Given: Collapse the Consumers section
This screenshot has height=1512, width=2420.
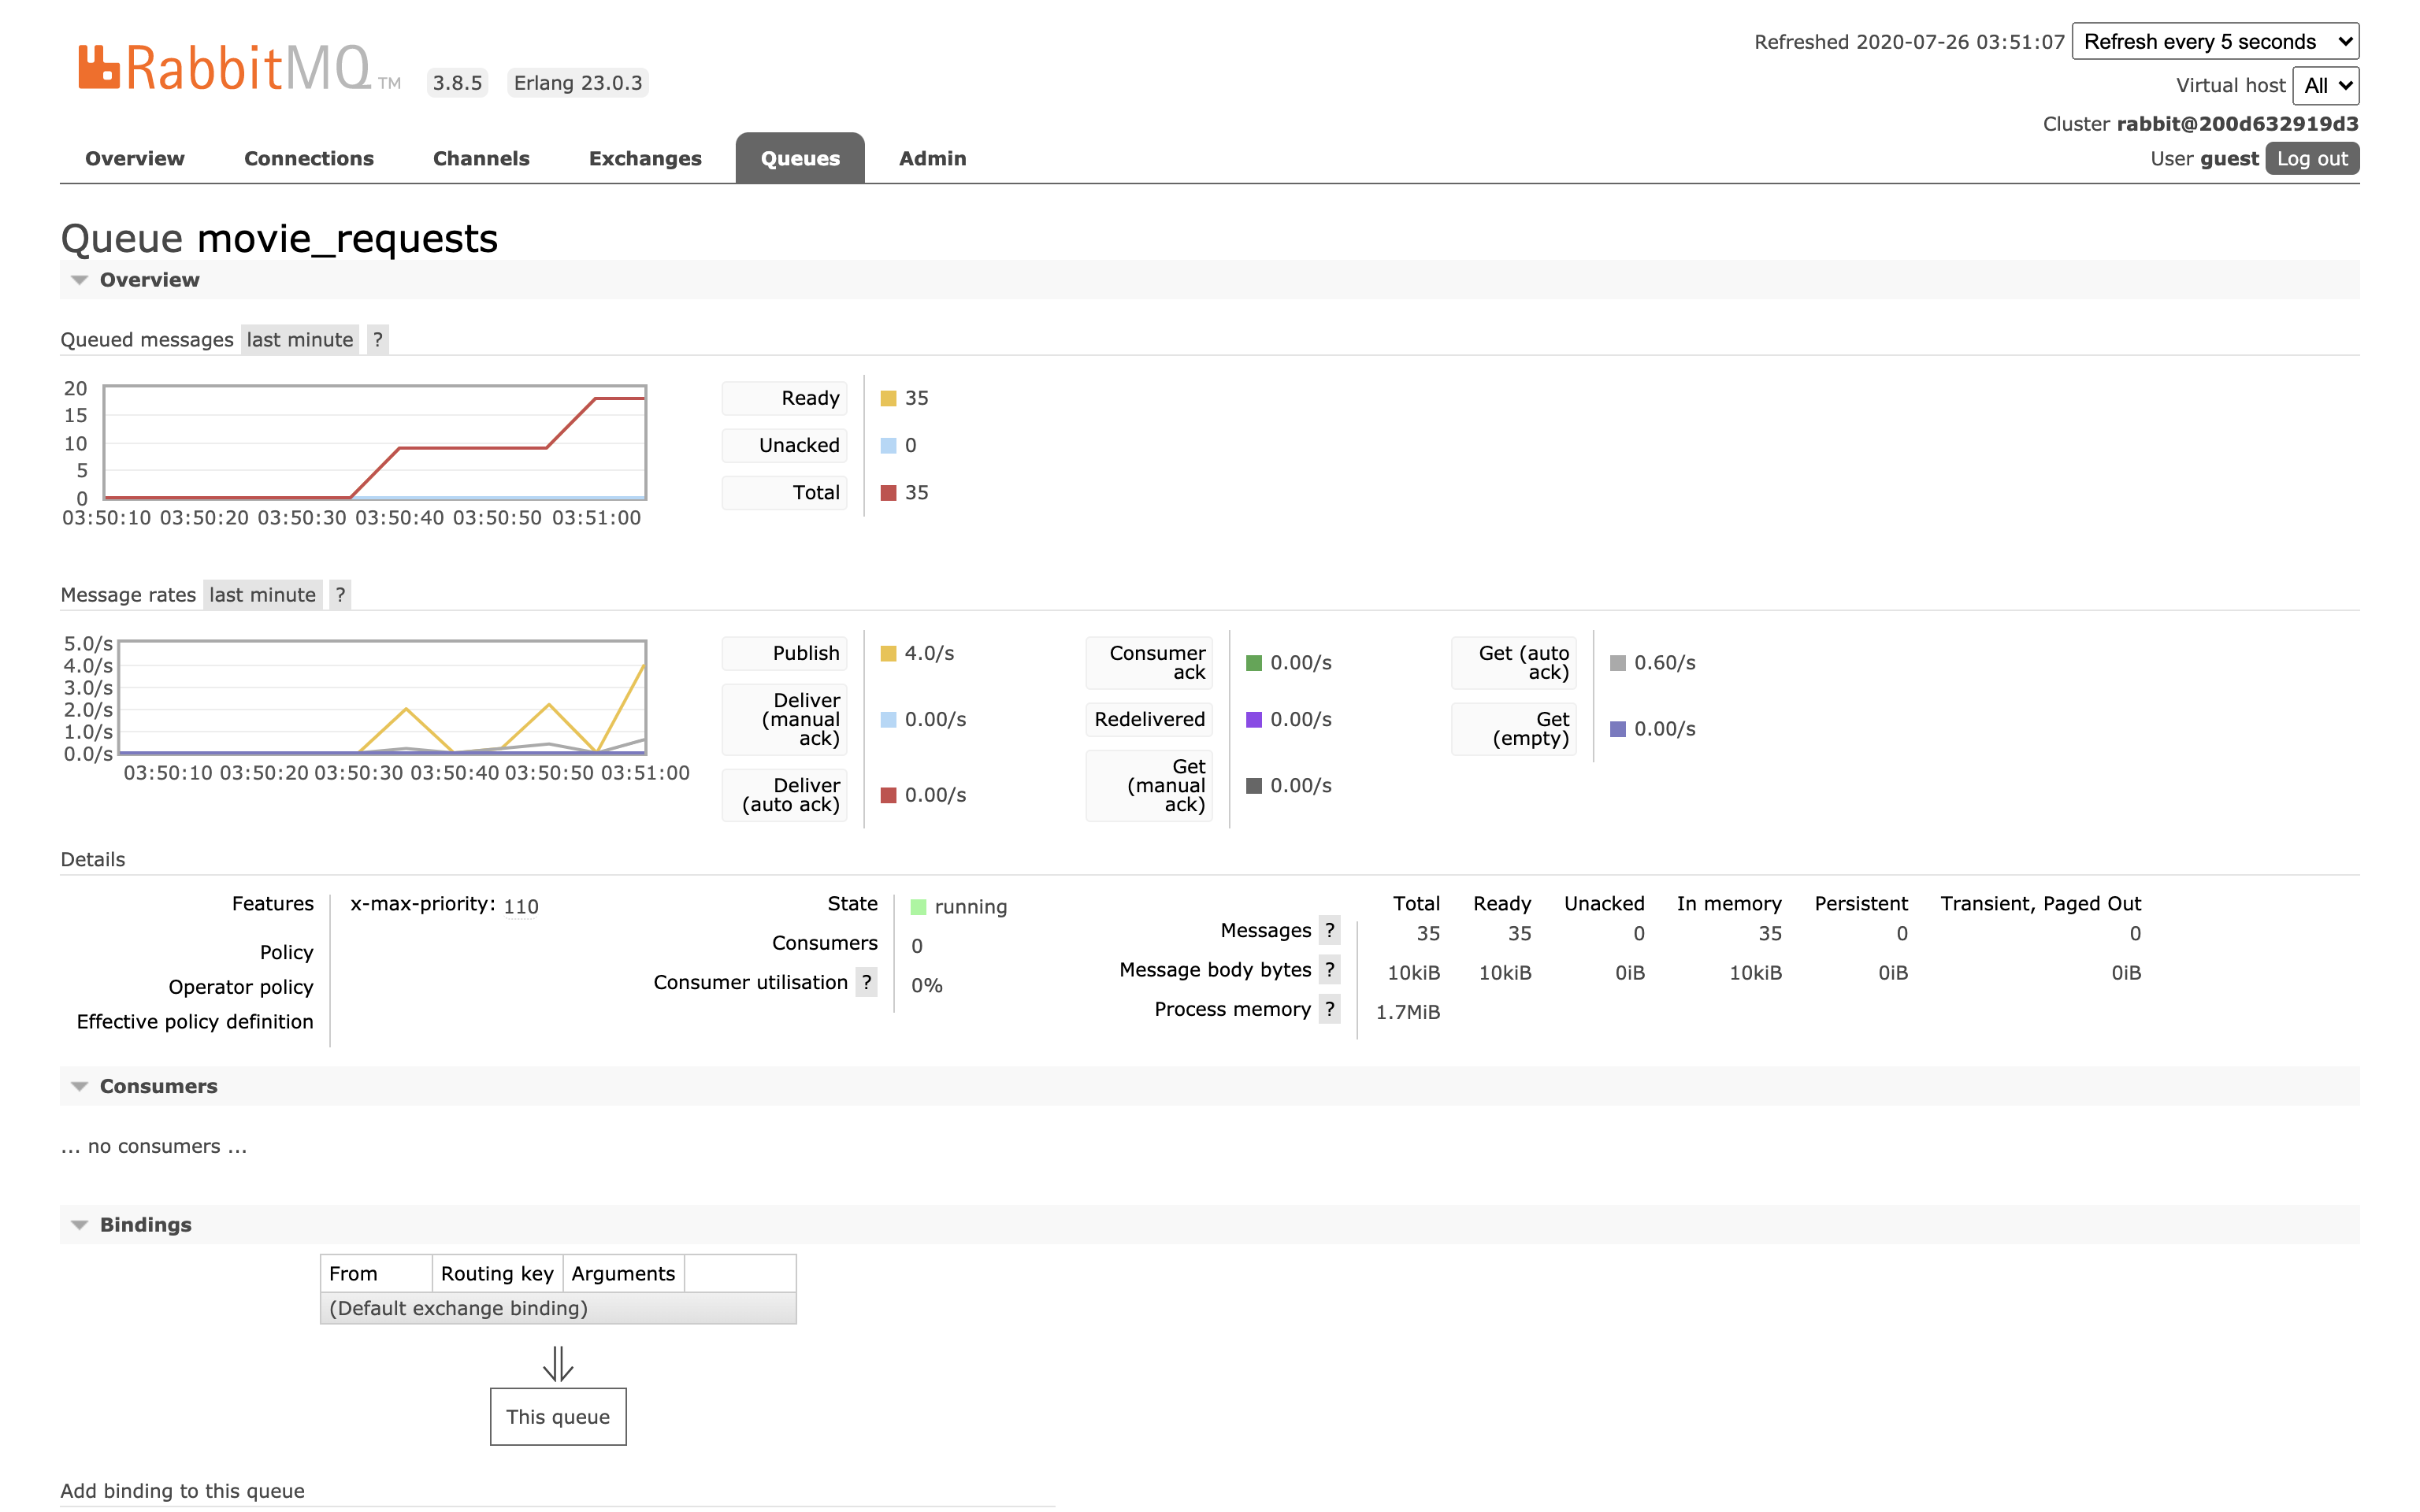Looking at the screenshot, I should pos(158,1086).
